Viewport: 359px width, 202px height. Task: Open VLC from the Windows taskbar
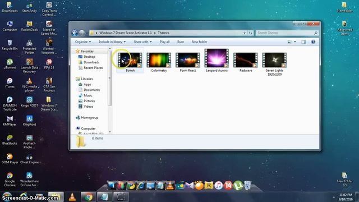(72, 197)
